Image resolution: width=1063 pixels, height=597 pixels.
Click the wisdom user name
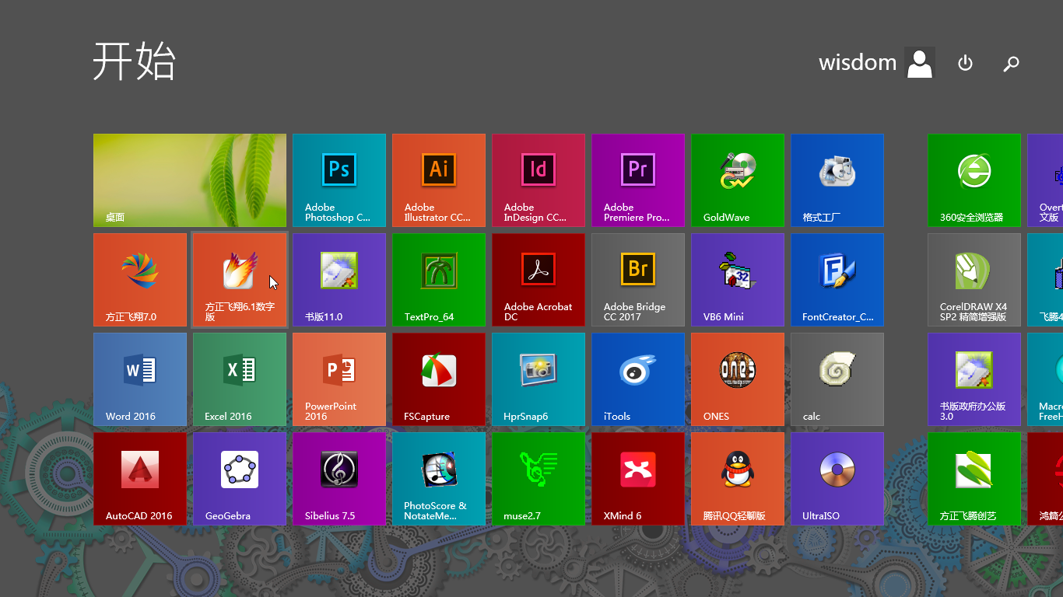[x=858, y=62]
